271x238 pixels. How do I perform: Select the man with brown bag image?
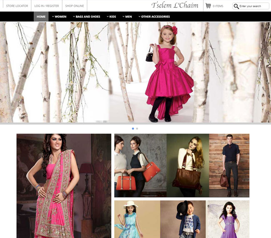click(229, 165)
